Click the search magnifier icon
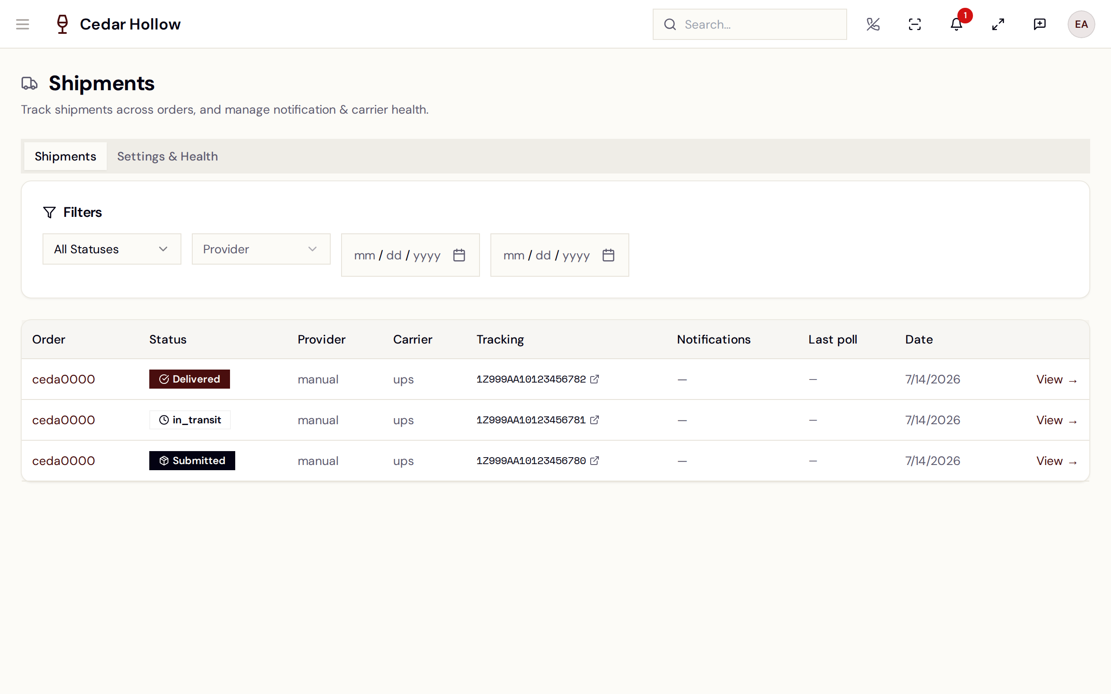This screenshot has width=1111, height=694. 670,24
